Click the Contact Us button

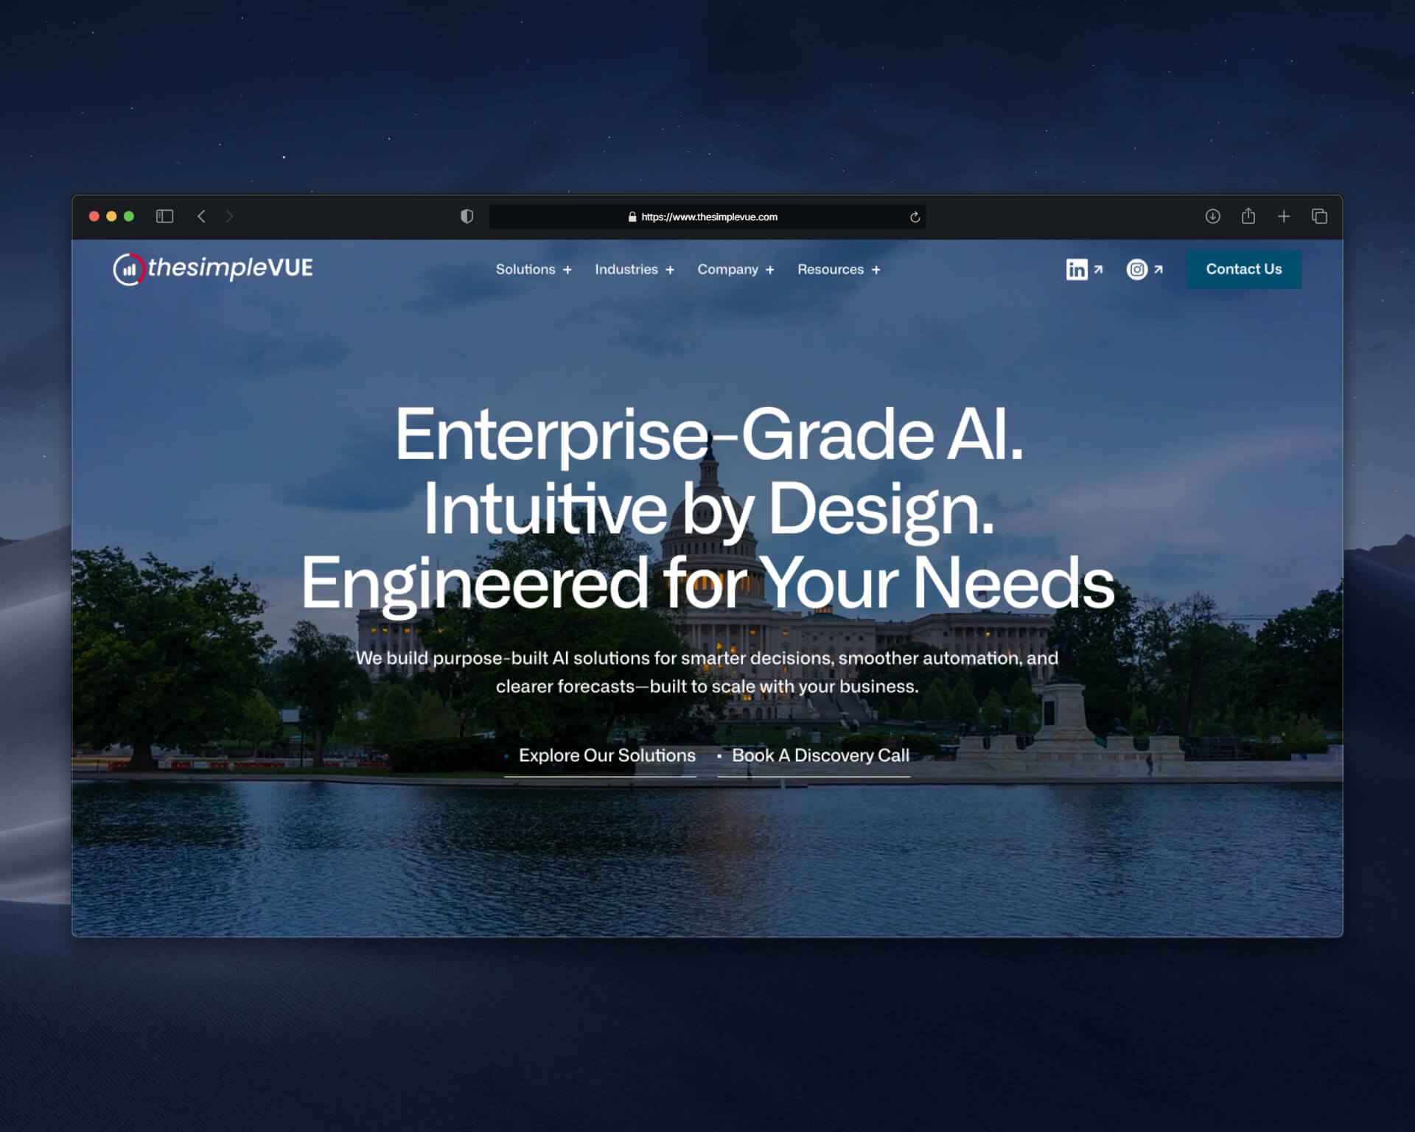coord(1243,269)
